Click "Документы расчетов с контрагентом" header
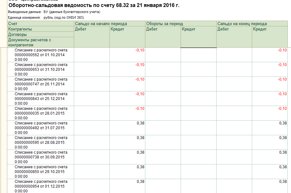Image resolution: width=291 pixels, height=193 pixels. tap(41, 43)
